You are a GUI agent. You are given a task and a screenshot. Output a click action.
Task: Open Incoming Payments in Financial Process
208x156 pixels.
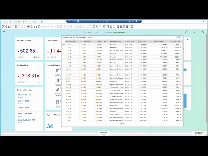58,82
